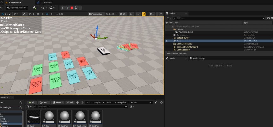The height and width of the screenshot is (127, 273).
Task: Toggle visibility eye for Floor actor
Action: pyautogui.click(x=167, y=41)
